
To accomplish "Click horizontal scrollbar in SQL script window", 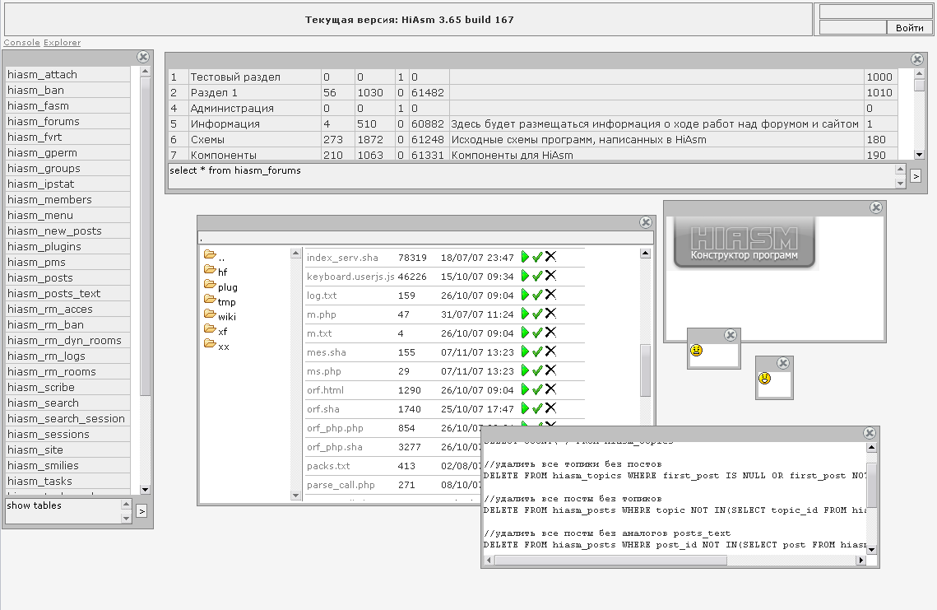I will coord(610,561).
